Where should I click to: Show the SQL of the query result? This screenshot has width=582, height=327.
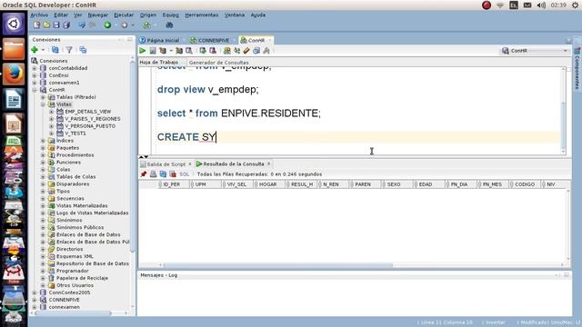point(184,173)
